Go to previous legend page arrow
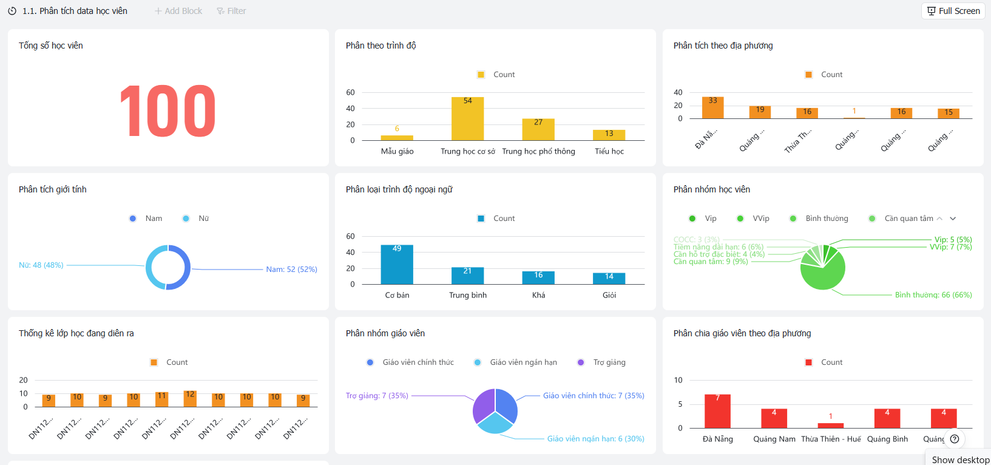The height and width of the screenshot is (465, 991). 939,219
